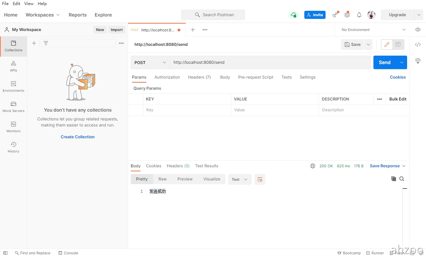
Task: Click the blue Send button
Action: (x=385, y=62)
